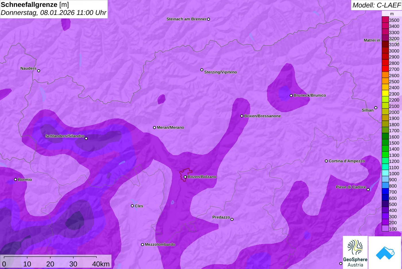Click the 3500 m legend color

point(385,20)
